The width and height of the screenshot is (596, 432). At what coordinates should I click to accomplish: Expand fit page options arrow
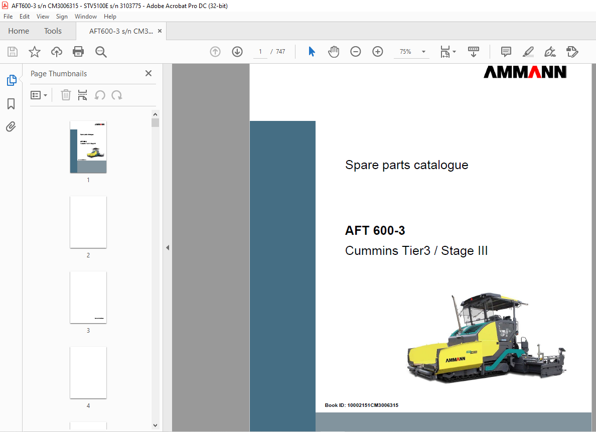click(454, 52)
